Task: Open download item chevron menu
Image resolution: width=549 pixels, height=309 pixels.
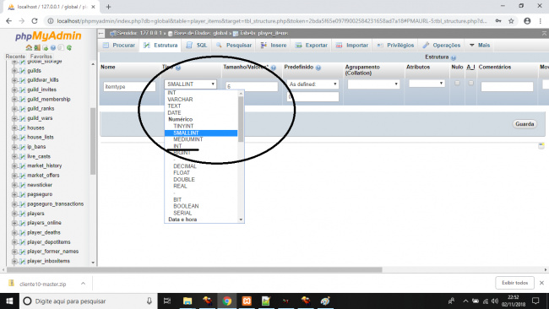Action: pyautogui.click(x=83, y=284)
